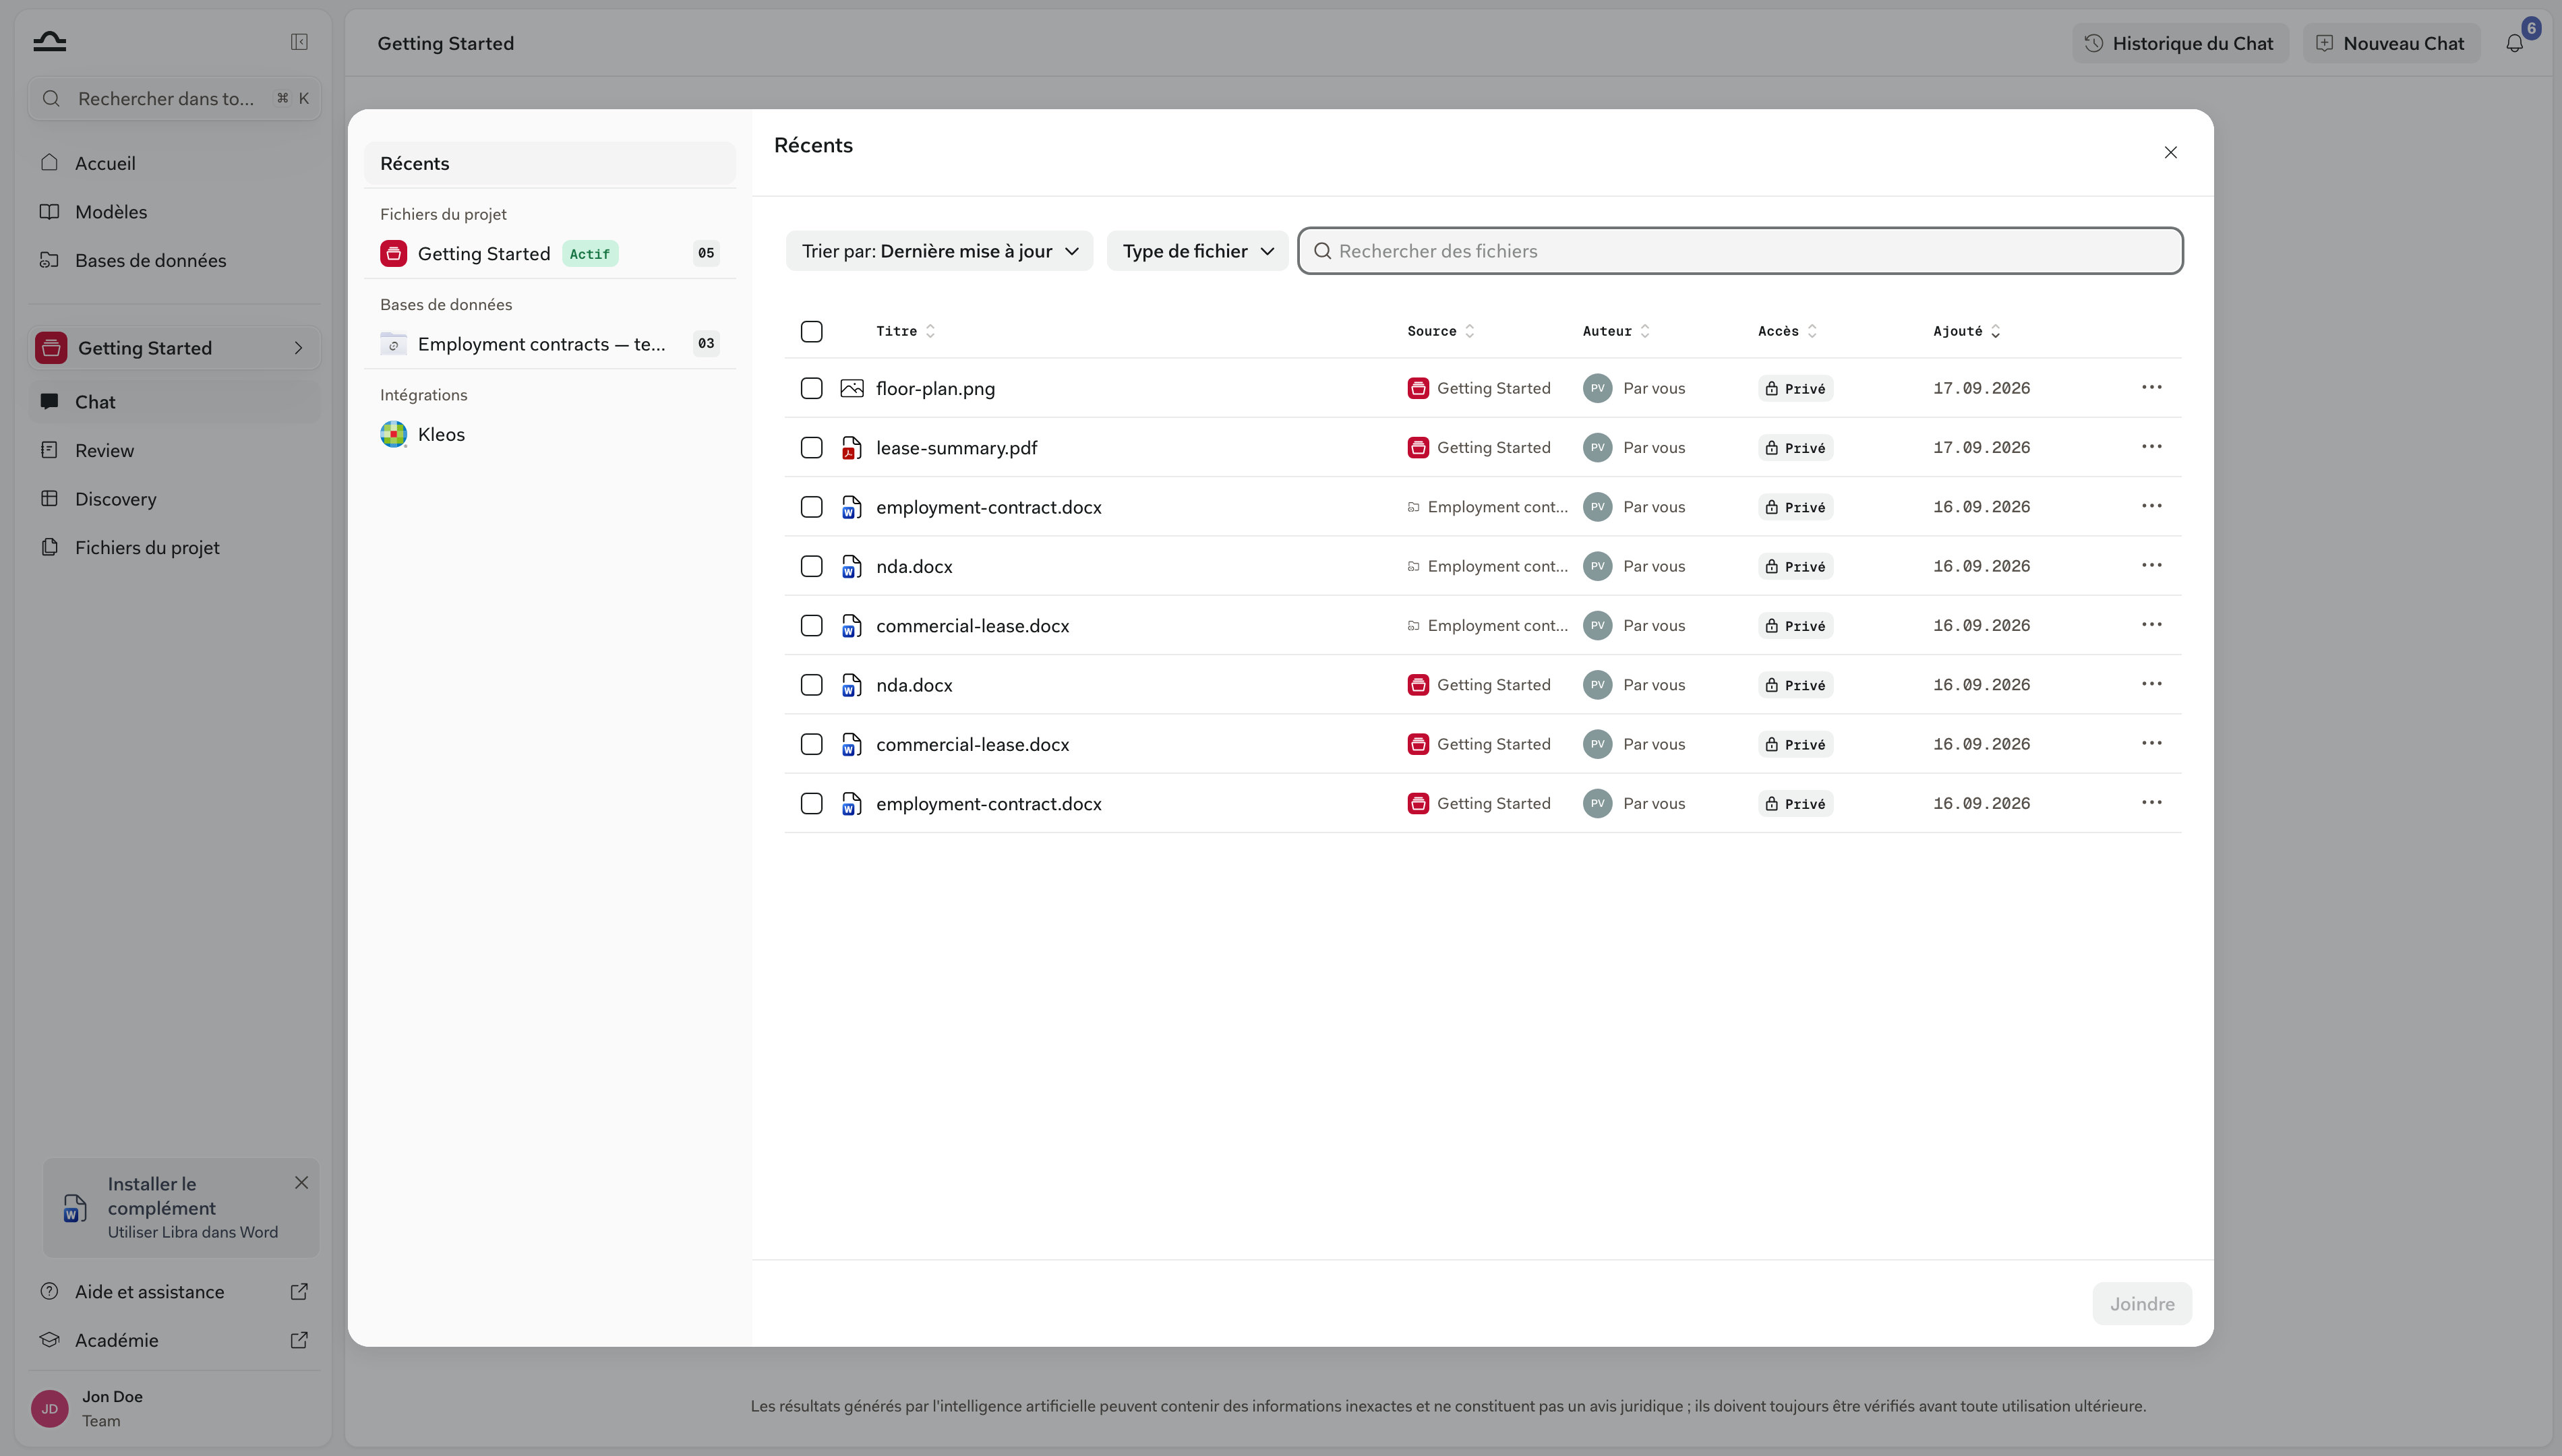Screen dimensions: 2562x1456
Task: Click the Historique du Chat button
Action: click(x=2179, y=43)
